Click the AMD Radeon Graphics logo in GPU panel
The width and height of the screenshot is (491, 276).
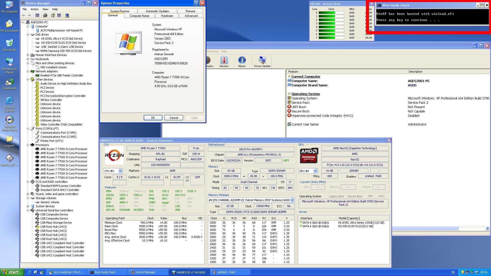point(309,155)
